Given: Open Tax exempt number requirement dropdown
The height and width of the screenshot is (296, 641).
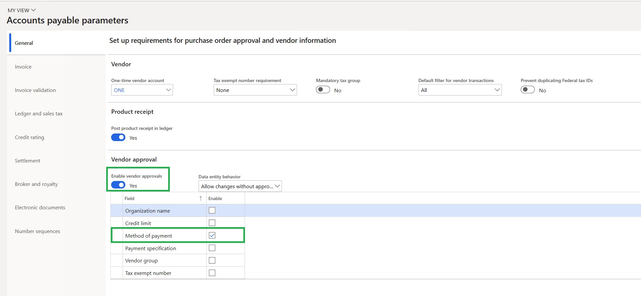Looking at the screenshot, I should 292,90.
